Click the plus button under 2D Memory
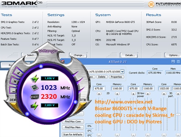The image size is (181, 137). coord(117,94)
